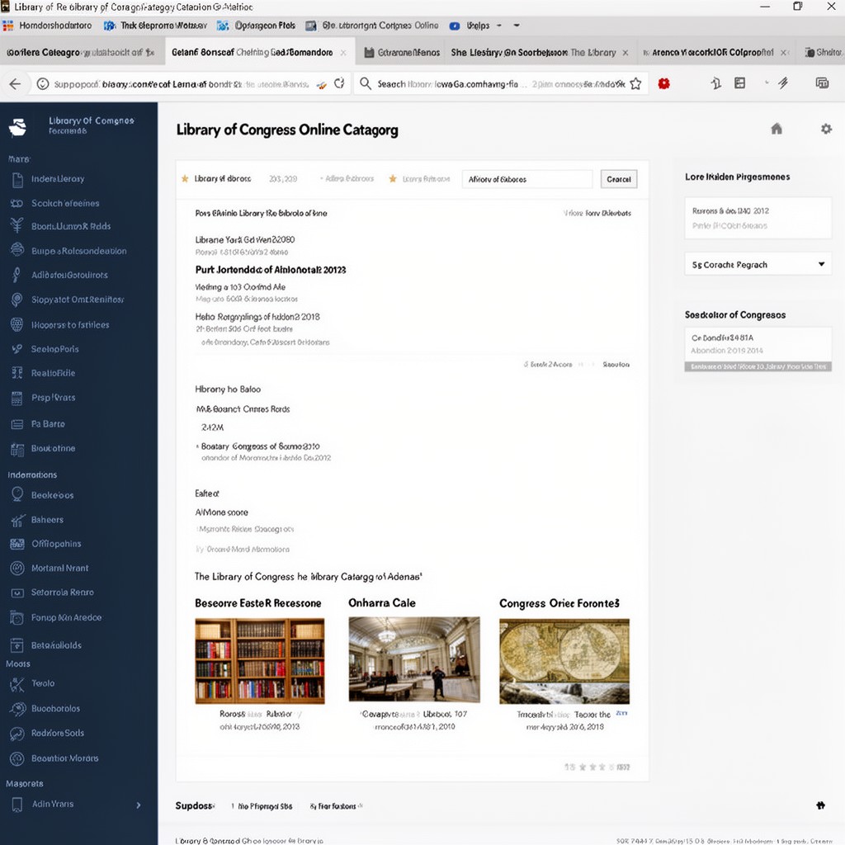Open Boatary Congreas of Scume 2010 entry
This screenshot has width=845, height=845.
pyautogui.click(x=260, y=446)
